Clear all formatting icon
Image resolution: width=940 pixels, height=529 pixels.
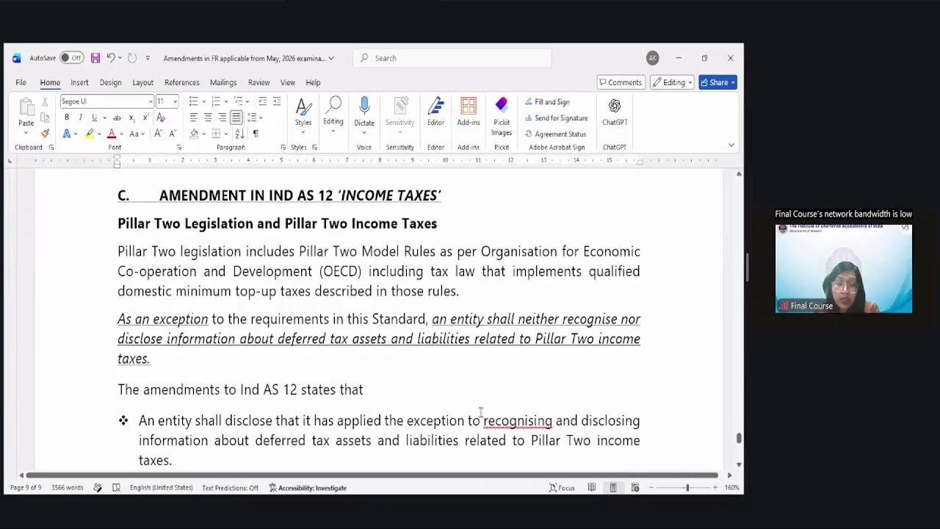tap(161, 118)
